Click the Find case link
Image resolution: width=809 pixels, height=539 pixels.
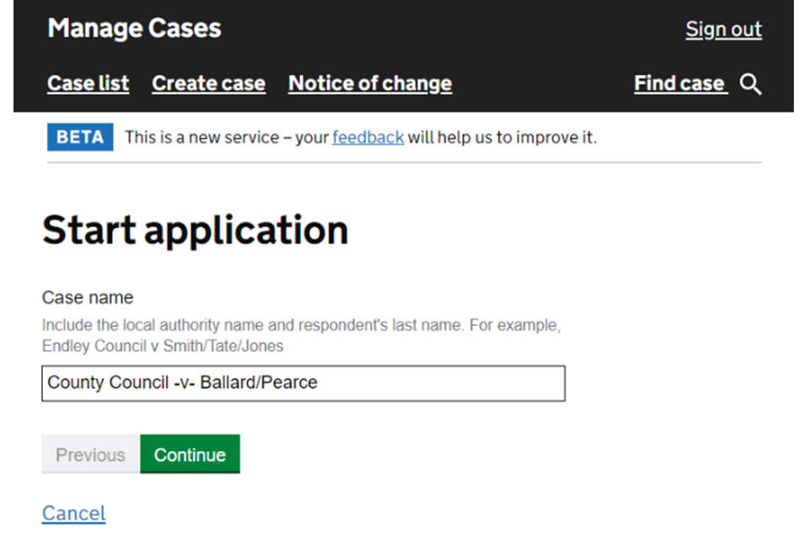(679, 83)
